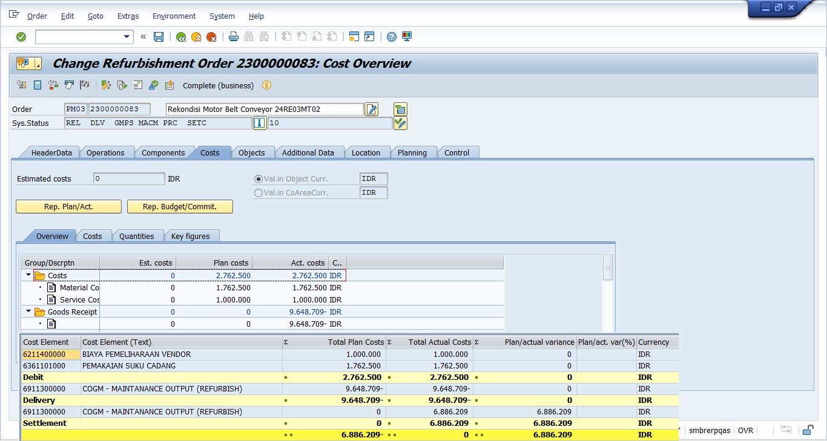Screen dimensions: 827x441
Task: Click the green Enter checkmark icon
Action: click(x=21, y=37)
